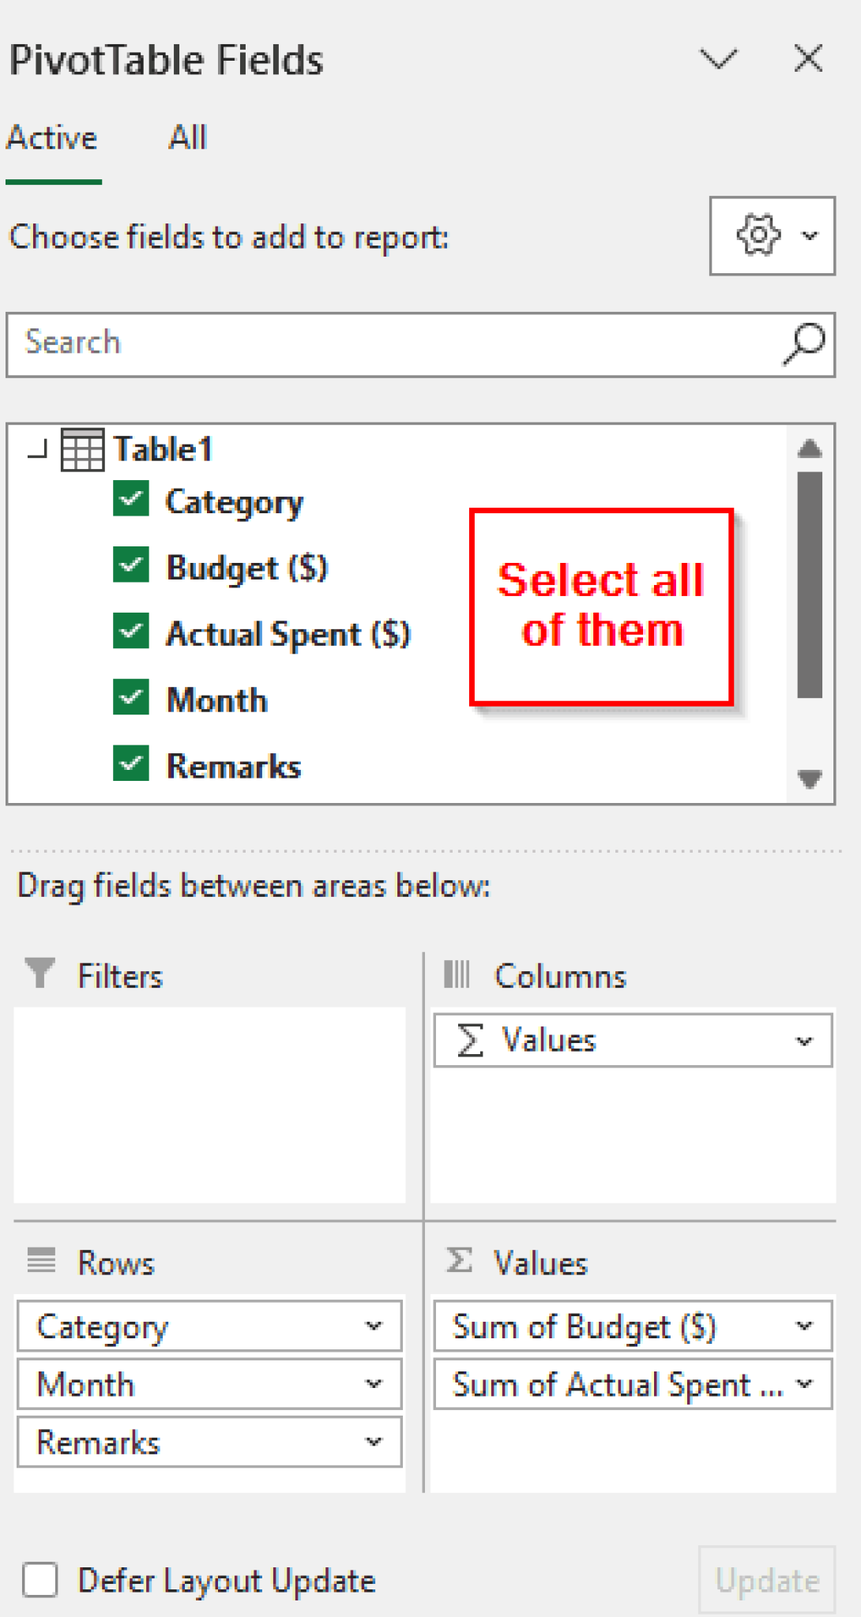Click the Update button
The width and height of the screenshot is (861, 1617).
coord(766,1581)
